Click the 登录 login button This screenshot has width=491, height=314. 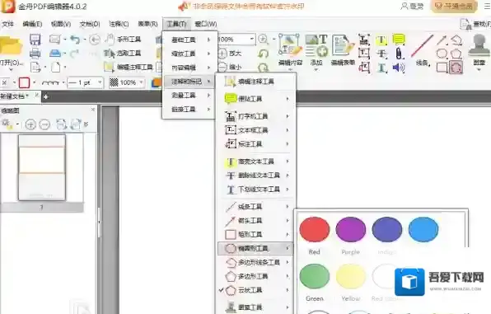tap(413, 7)
